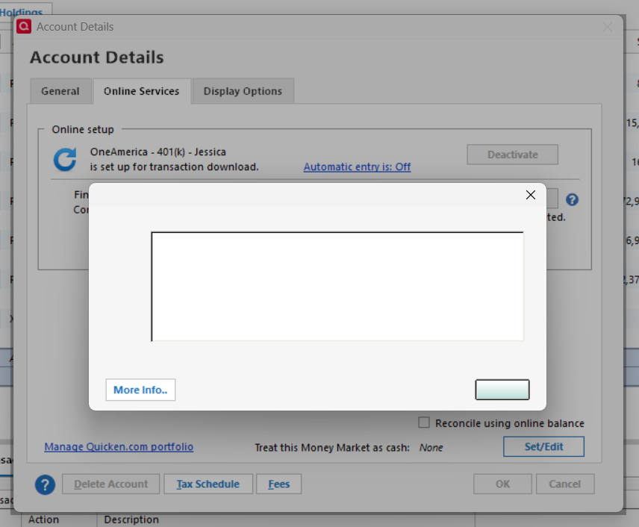639x527 pixels.
Task: Click the unlabeled default button in the popup
Action: tap(502, 390)
